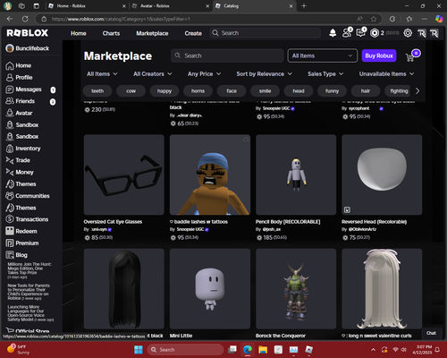Open friend requests icon in header
The image size is (447, 358).
tap(347, 32)
